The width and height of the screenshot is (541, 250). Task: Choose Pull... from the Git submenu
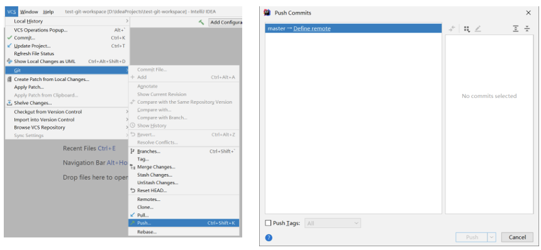pyautogui.click(x=184, y=215)
